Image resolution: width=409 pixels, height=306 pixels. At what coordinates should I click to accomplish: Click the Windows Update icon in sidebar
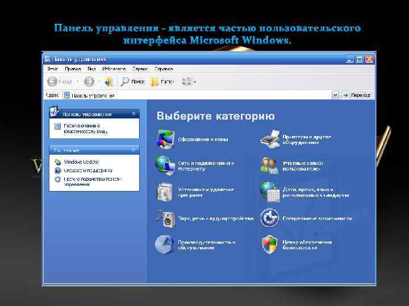click(57, 162)
